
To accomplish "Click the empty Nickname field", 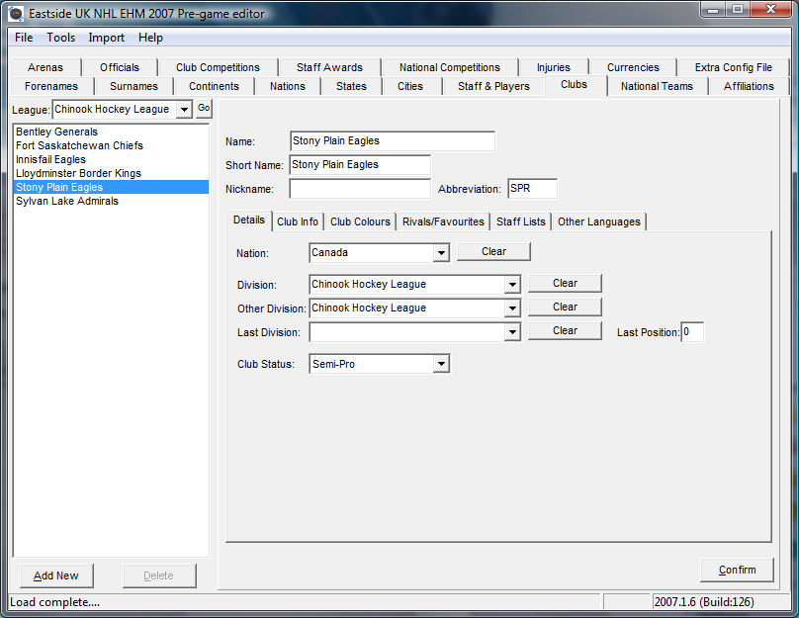I will [360, 189].
